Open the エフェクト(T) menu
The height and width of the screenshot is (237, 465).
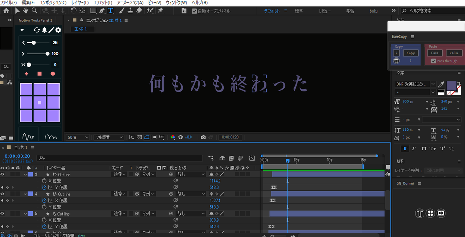103,3
